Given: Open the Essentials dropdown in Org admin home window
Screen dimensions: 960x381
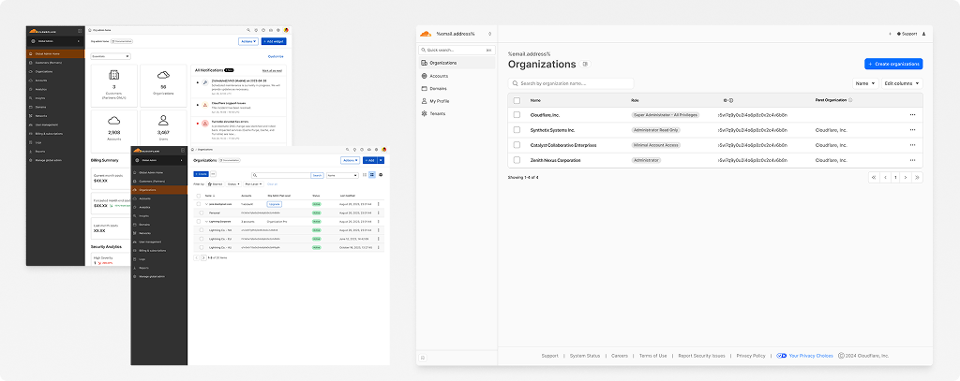Looking at the screenshot, I should tap(111, 56).
